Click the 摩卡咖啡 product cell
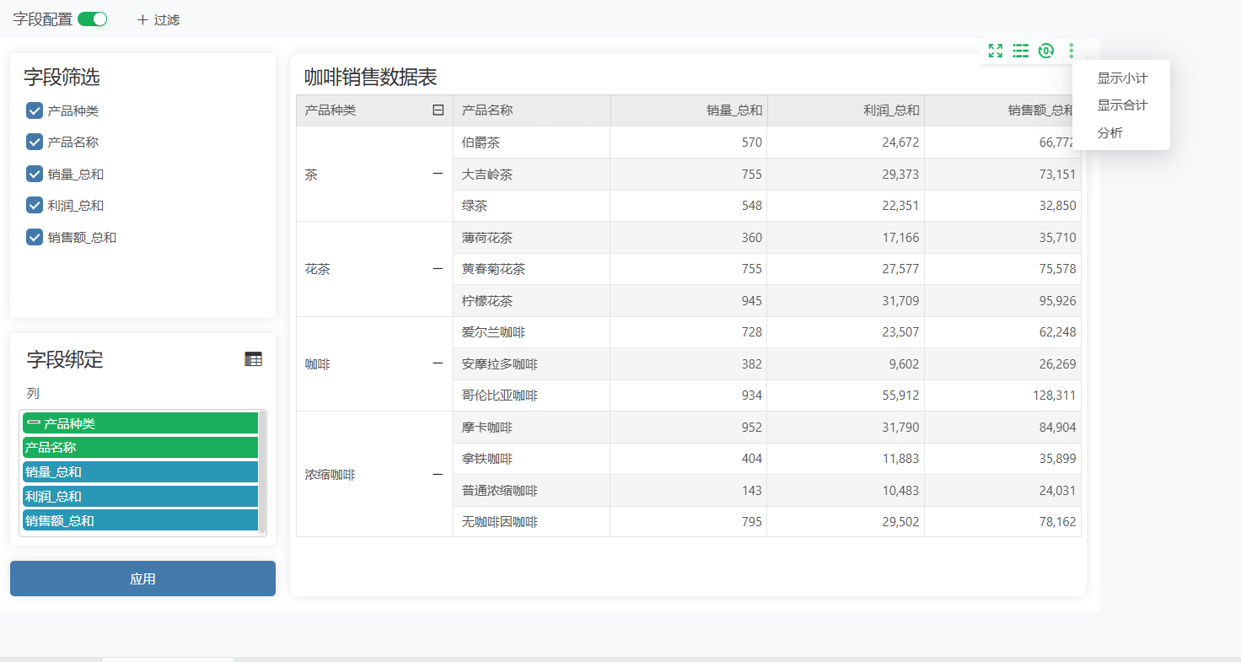The height and width of the screenshot is (662, 1241). 531,427
